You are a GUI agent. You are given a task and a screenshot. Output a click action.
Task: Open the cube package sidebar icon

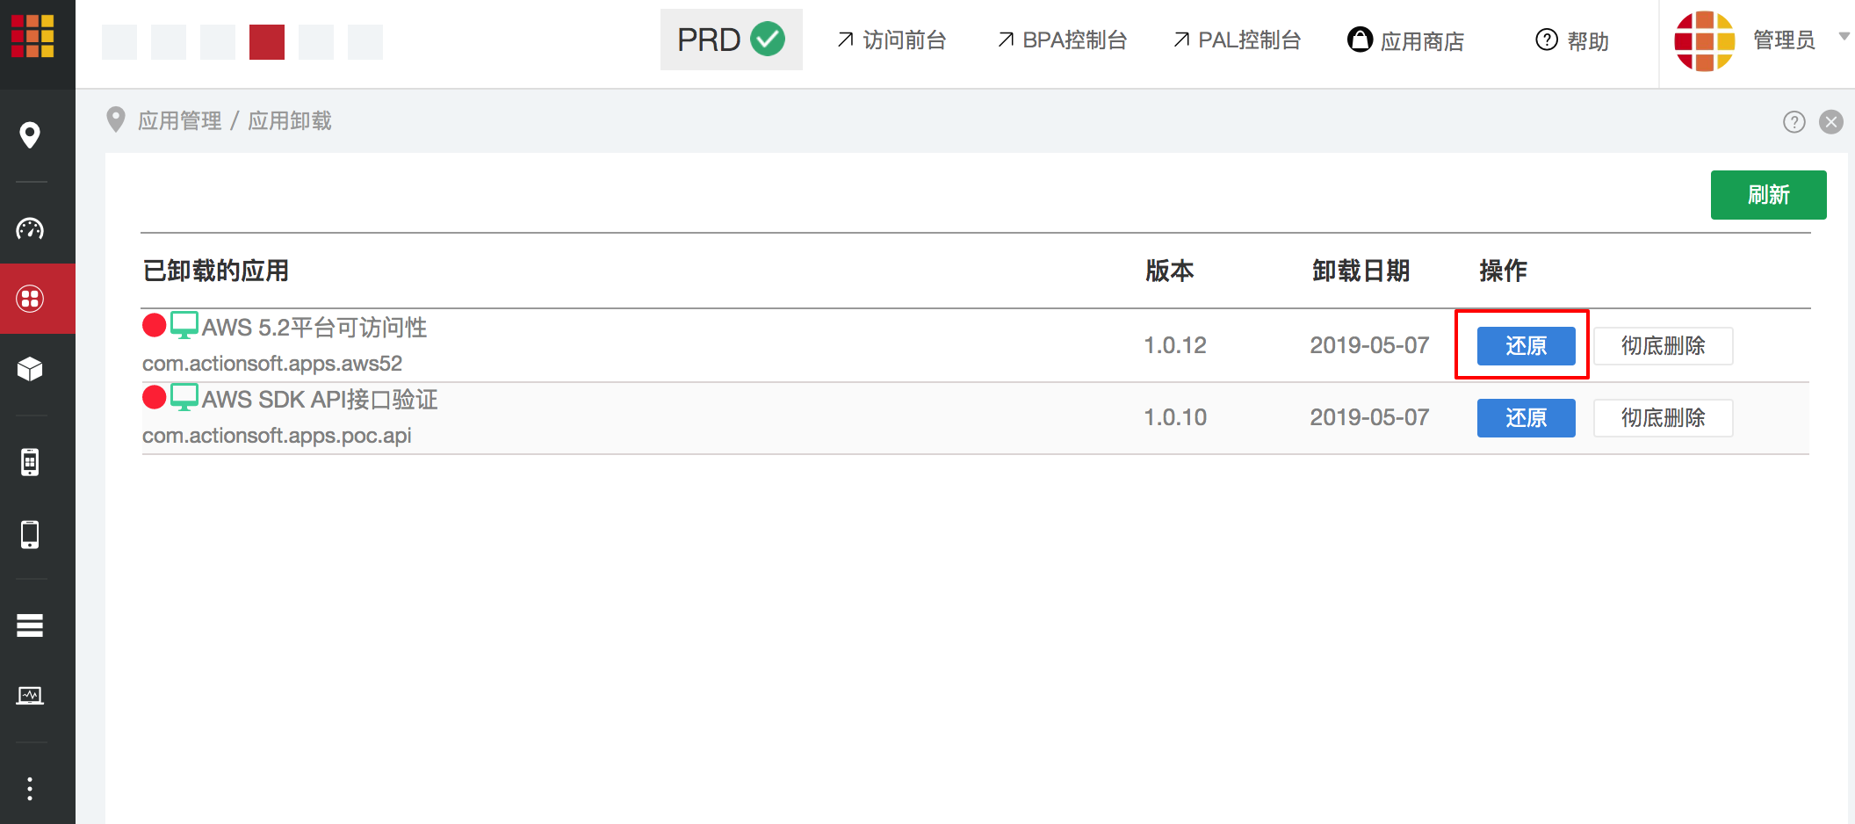point(30,369)
